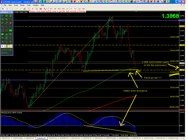Select e-Pointer filled ellipse tool

pos(2,34)
